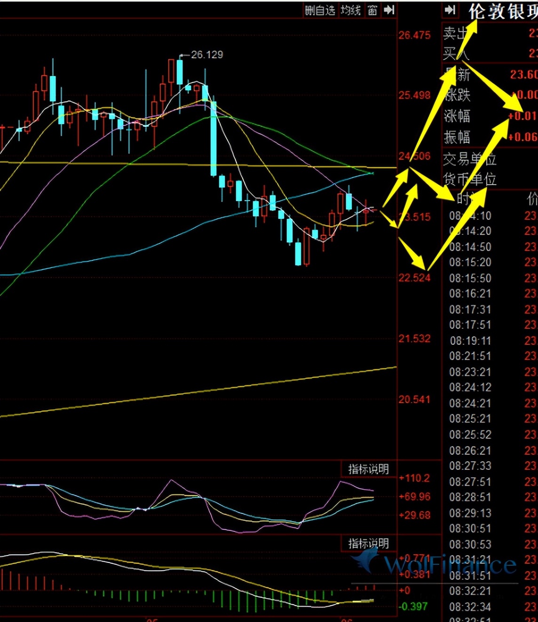Click the 振幅 amplitude label
The image size is (538, 622).
click(x=457, y=137)
